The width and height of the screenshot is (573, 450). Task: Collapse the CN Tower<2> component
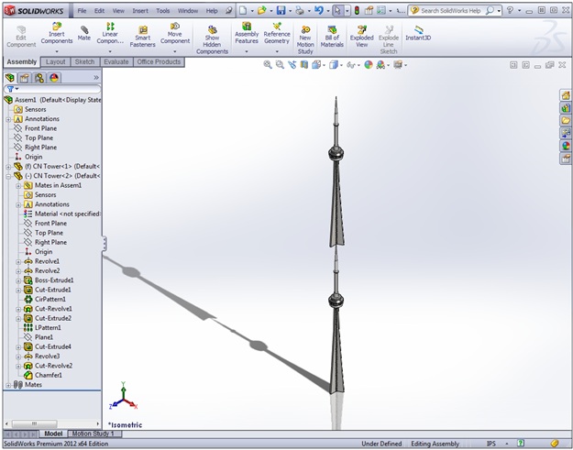point(8,176)
